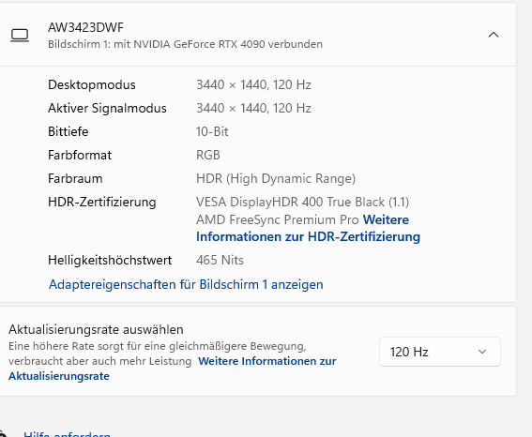The image size is (532, 437).
Task: Click the HDR (High Dynamic Range) value
Action: click(276, 178)
